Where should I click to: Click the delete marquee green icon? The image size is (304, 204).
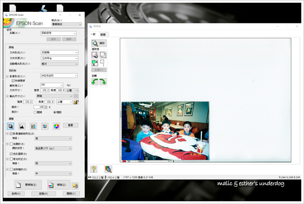coord(95,63)
